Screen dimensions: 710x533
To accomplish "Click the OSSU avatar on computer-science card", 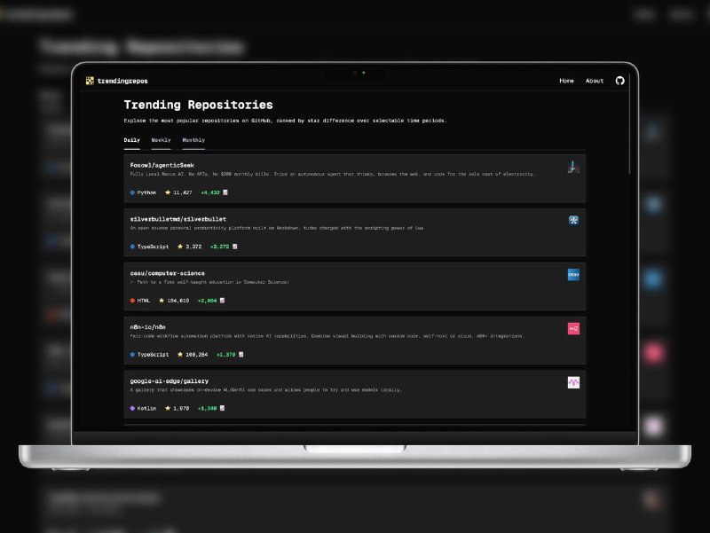I will tap(572, 273).
